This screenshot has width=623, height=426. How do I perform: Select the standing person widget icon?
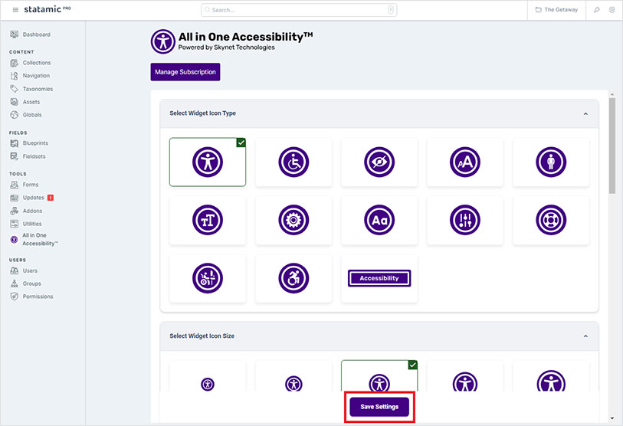551,162
